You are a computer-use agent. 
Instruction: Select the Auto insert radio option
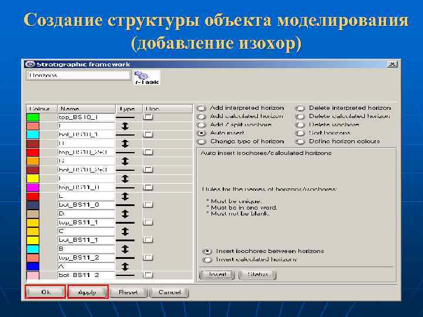click(x=201, y=133)
